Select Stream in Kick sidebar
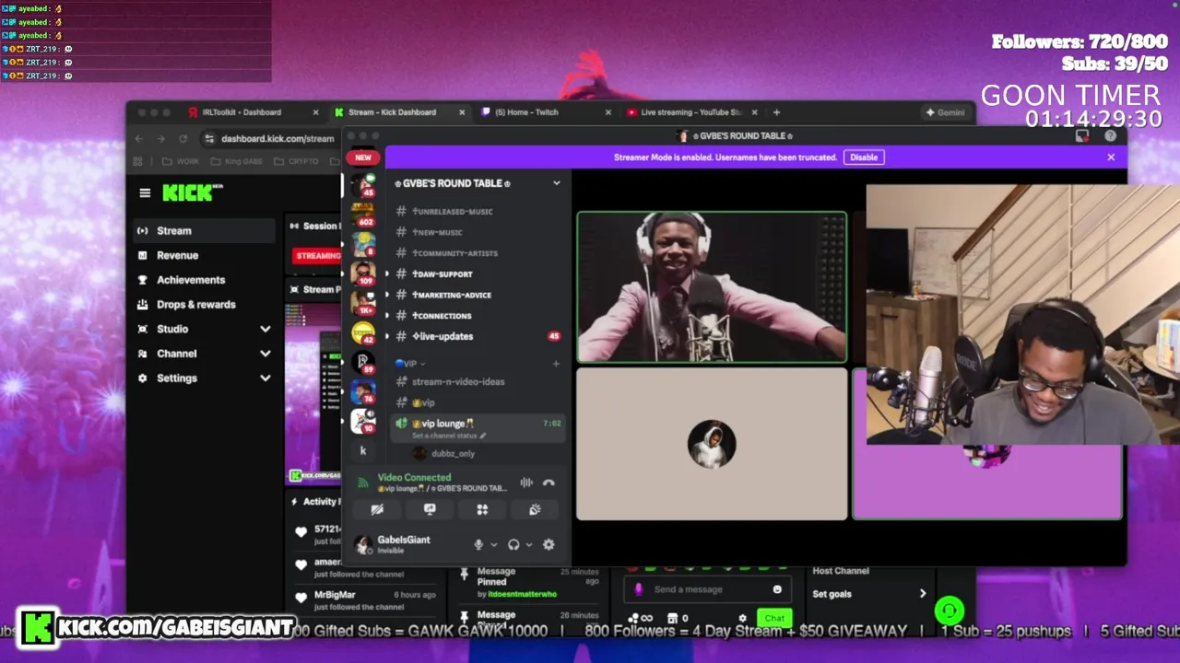 coord(204,230)
